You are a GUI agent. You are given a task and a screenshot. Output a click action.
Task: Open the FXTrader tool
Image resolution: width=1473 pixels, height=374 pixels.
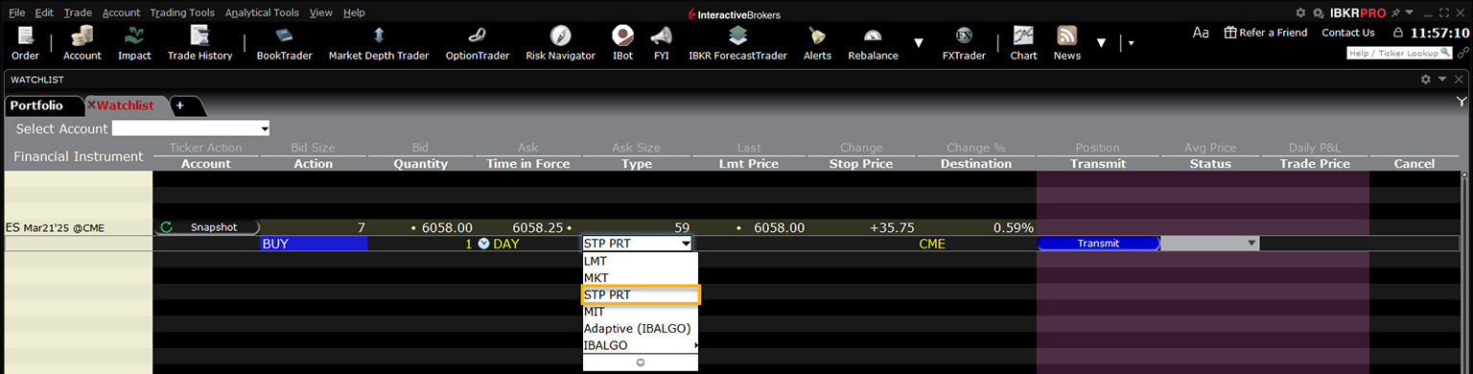(x=964, y=44)
